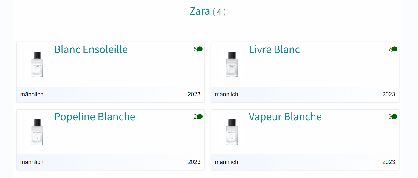This screenshot has width=418, height=178.
Task: Click the männlich label on Popeline Blanche card
Action: (32, 162)
